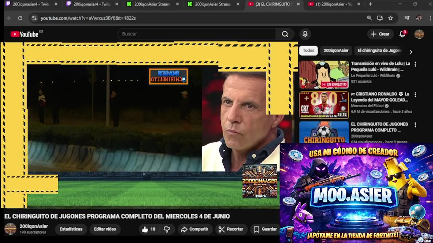The image size is (433, 243).
Task: Click the install app icon in address bar
Action: click(x=380, y=18)
